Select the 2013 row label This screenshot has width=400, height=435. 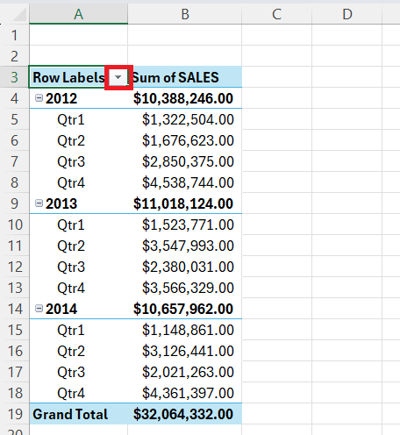point(61,203)
